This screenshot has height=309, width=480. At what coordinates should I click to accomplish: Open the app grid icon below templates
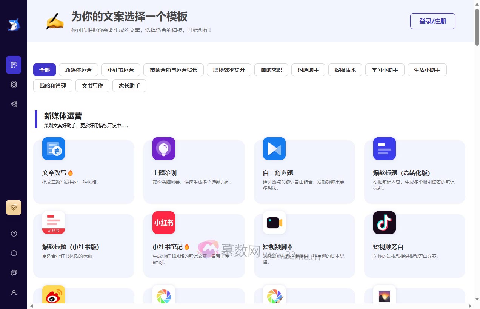[14, 85]
